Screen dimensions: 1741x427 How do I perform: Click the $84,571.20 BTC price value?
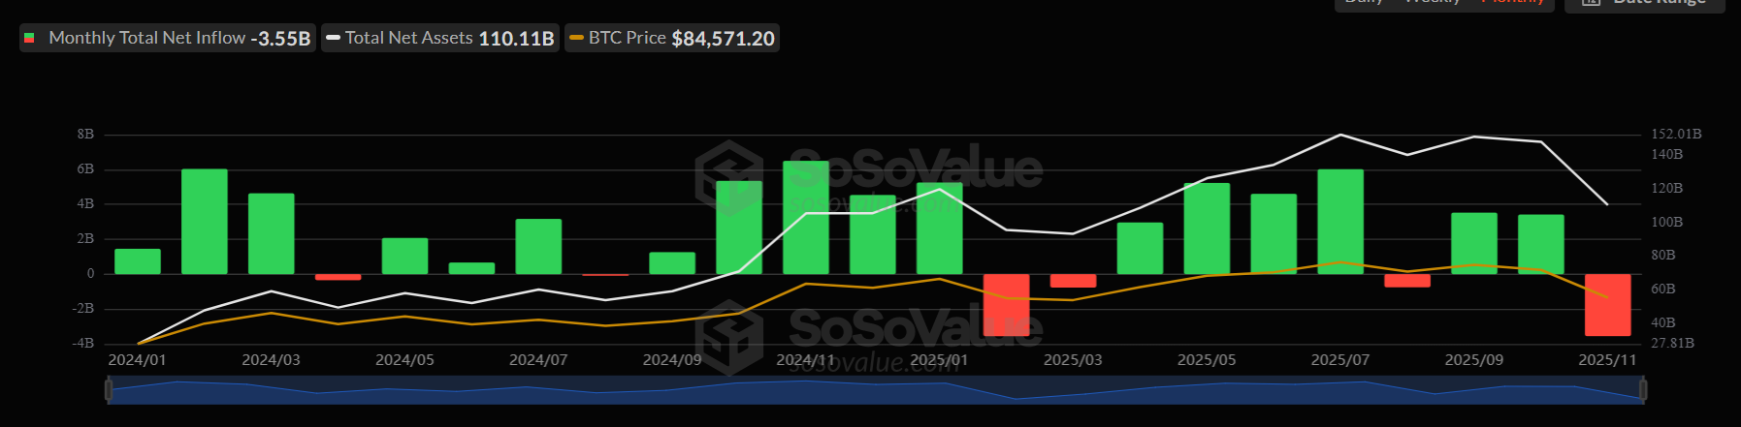tap(724, 39)
